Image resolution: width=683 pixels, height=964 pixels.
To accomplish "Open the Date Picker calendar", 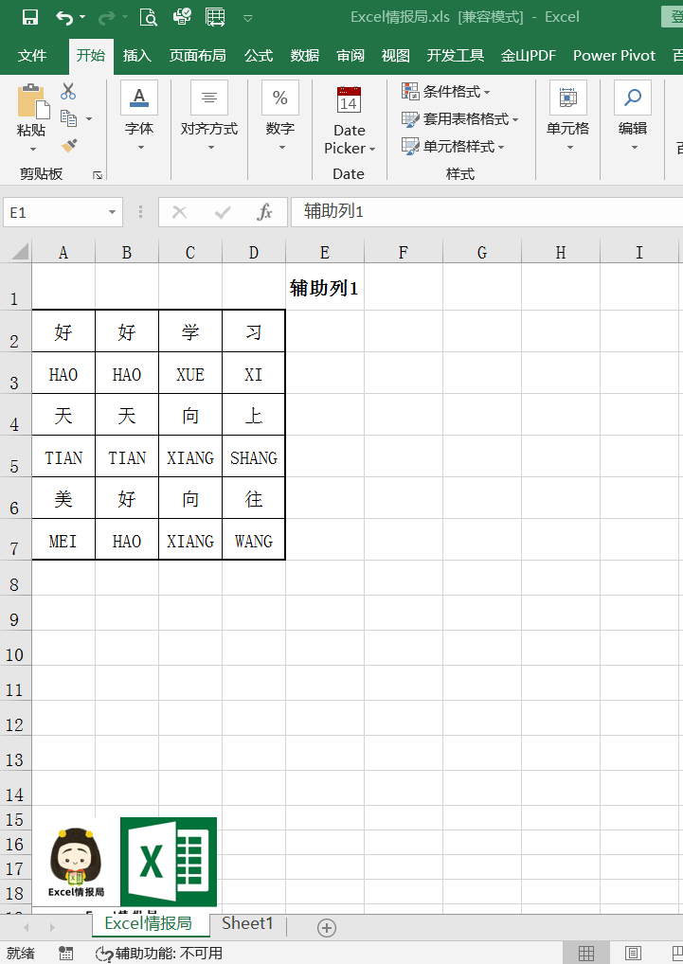I will (350, 120).
